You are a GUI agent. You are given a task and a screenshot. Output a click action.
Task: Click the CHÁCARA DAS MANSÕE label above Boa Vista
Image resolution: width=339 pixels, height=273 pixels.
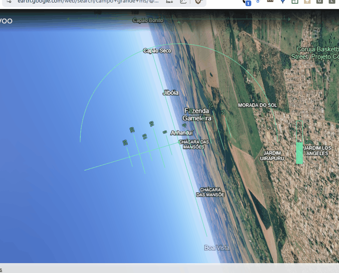[210, 192]
